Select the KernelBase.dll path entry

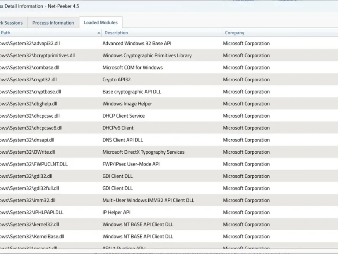(32, 237)
